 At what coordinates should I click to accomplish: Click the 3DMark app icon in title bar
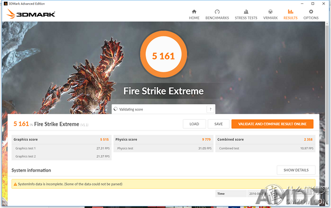point(6,4)
